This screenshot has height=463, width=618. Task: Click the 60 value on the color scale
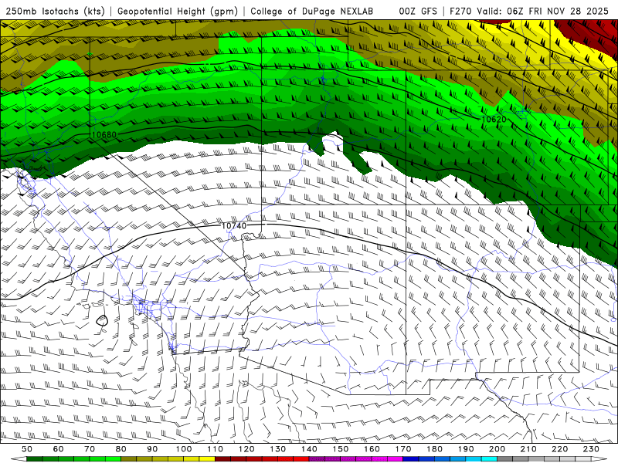(59, 449)
